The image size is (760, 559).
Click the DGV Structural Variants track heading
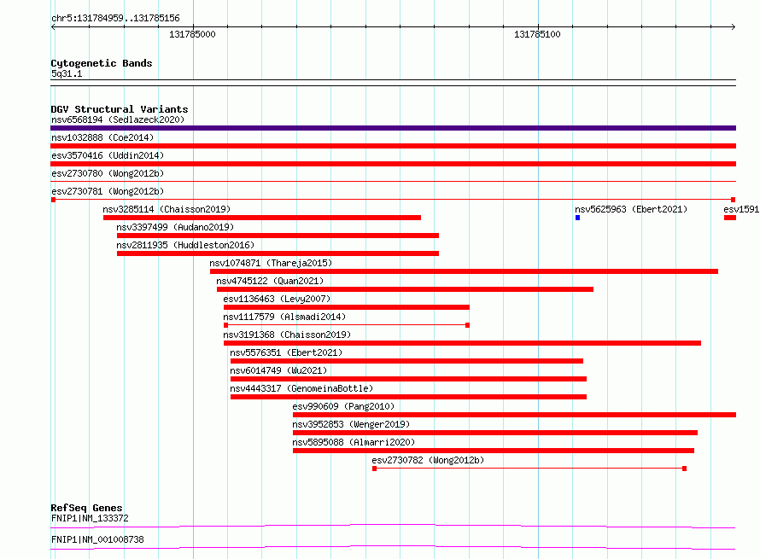point(120,109)
